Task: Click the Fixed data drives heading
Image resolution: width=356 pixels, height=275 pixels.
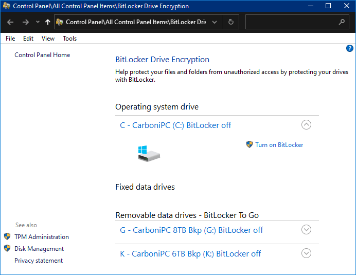Action: [145, 187]
